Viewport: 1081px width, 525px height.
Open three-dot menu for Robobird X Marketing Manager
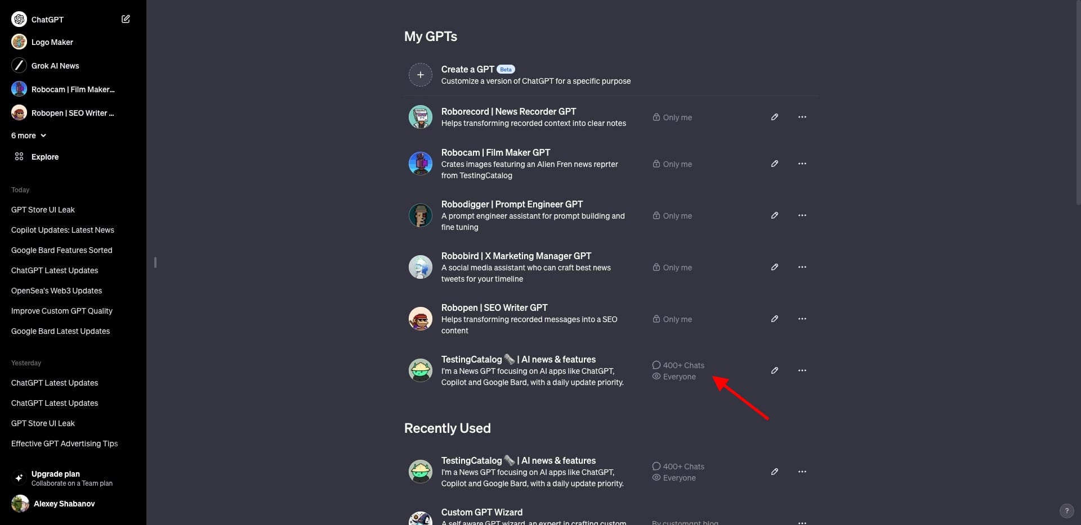point(802,267)
